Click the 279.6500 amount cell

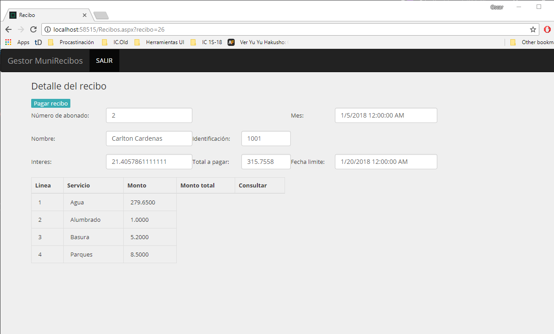(150, 203)
